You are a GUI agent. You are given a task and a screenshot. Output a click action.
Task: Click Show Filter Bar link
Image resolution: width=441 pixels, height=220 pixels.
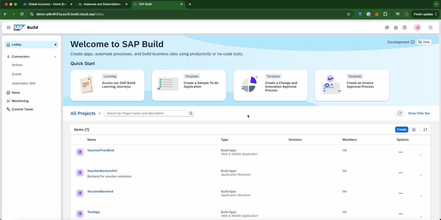click(x=419, y=113)
